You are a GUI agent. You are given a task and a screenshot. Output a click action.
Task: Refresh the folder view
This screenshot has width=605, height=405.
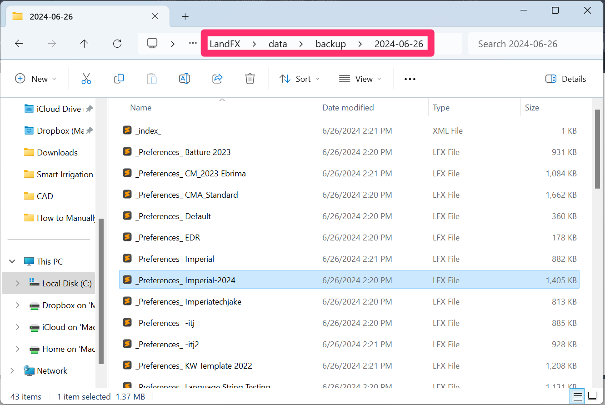117,44
